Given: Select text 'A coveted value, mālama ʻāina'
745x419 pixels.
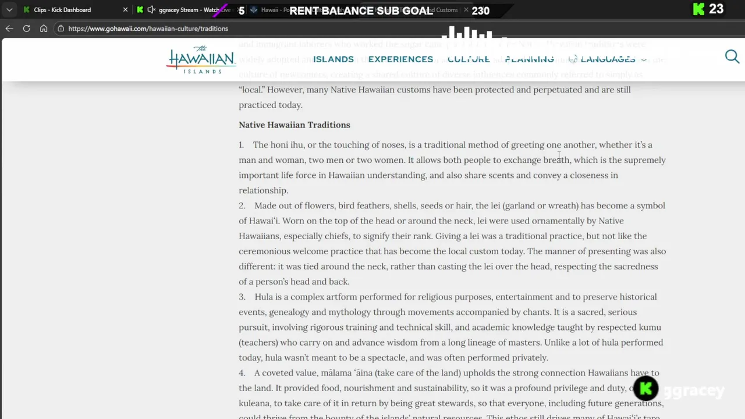Looking at the screenshot, I should (313, 373).
